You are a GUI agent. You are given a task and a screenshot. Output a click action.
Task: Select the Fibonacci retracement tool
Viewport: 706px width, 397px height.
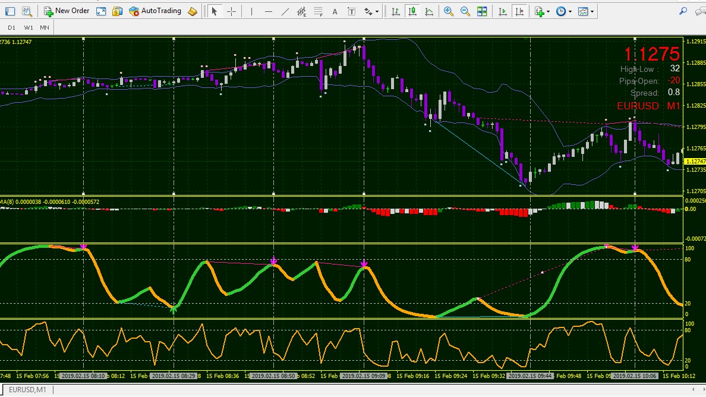[x=319, y=12]
